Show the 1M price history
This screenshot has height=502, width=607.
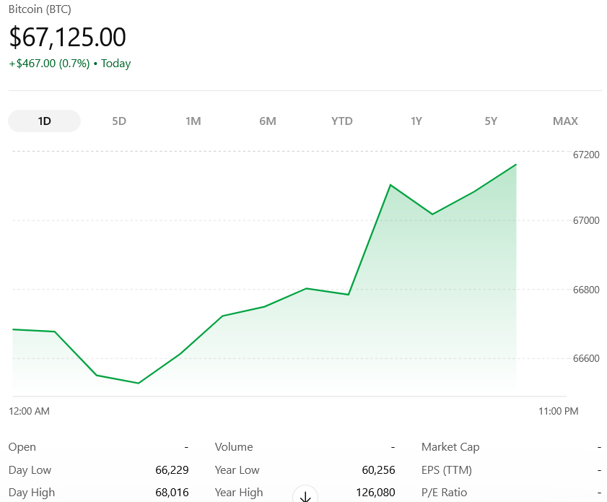point(193,121)
